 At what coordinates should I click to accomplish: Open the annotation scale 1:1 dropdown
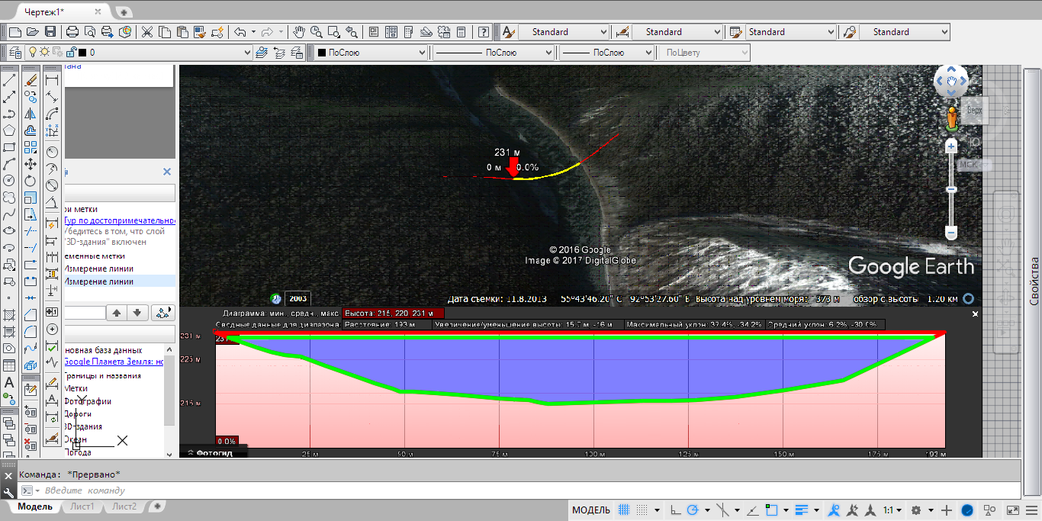coord(892,510)
